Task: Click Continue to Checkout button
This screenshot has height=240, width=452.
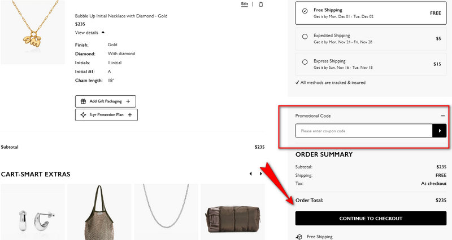Action: [371, 218]
